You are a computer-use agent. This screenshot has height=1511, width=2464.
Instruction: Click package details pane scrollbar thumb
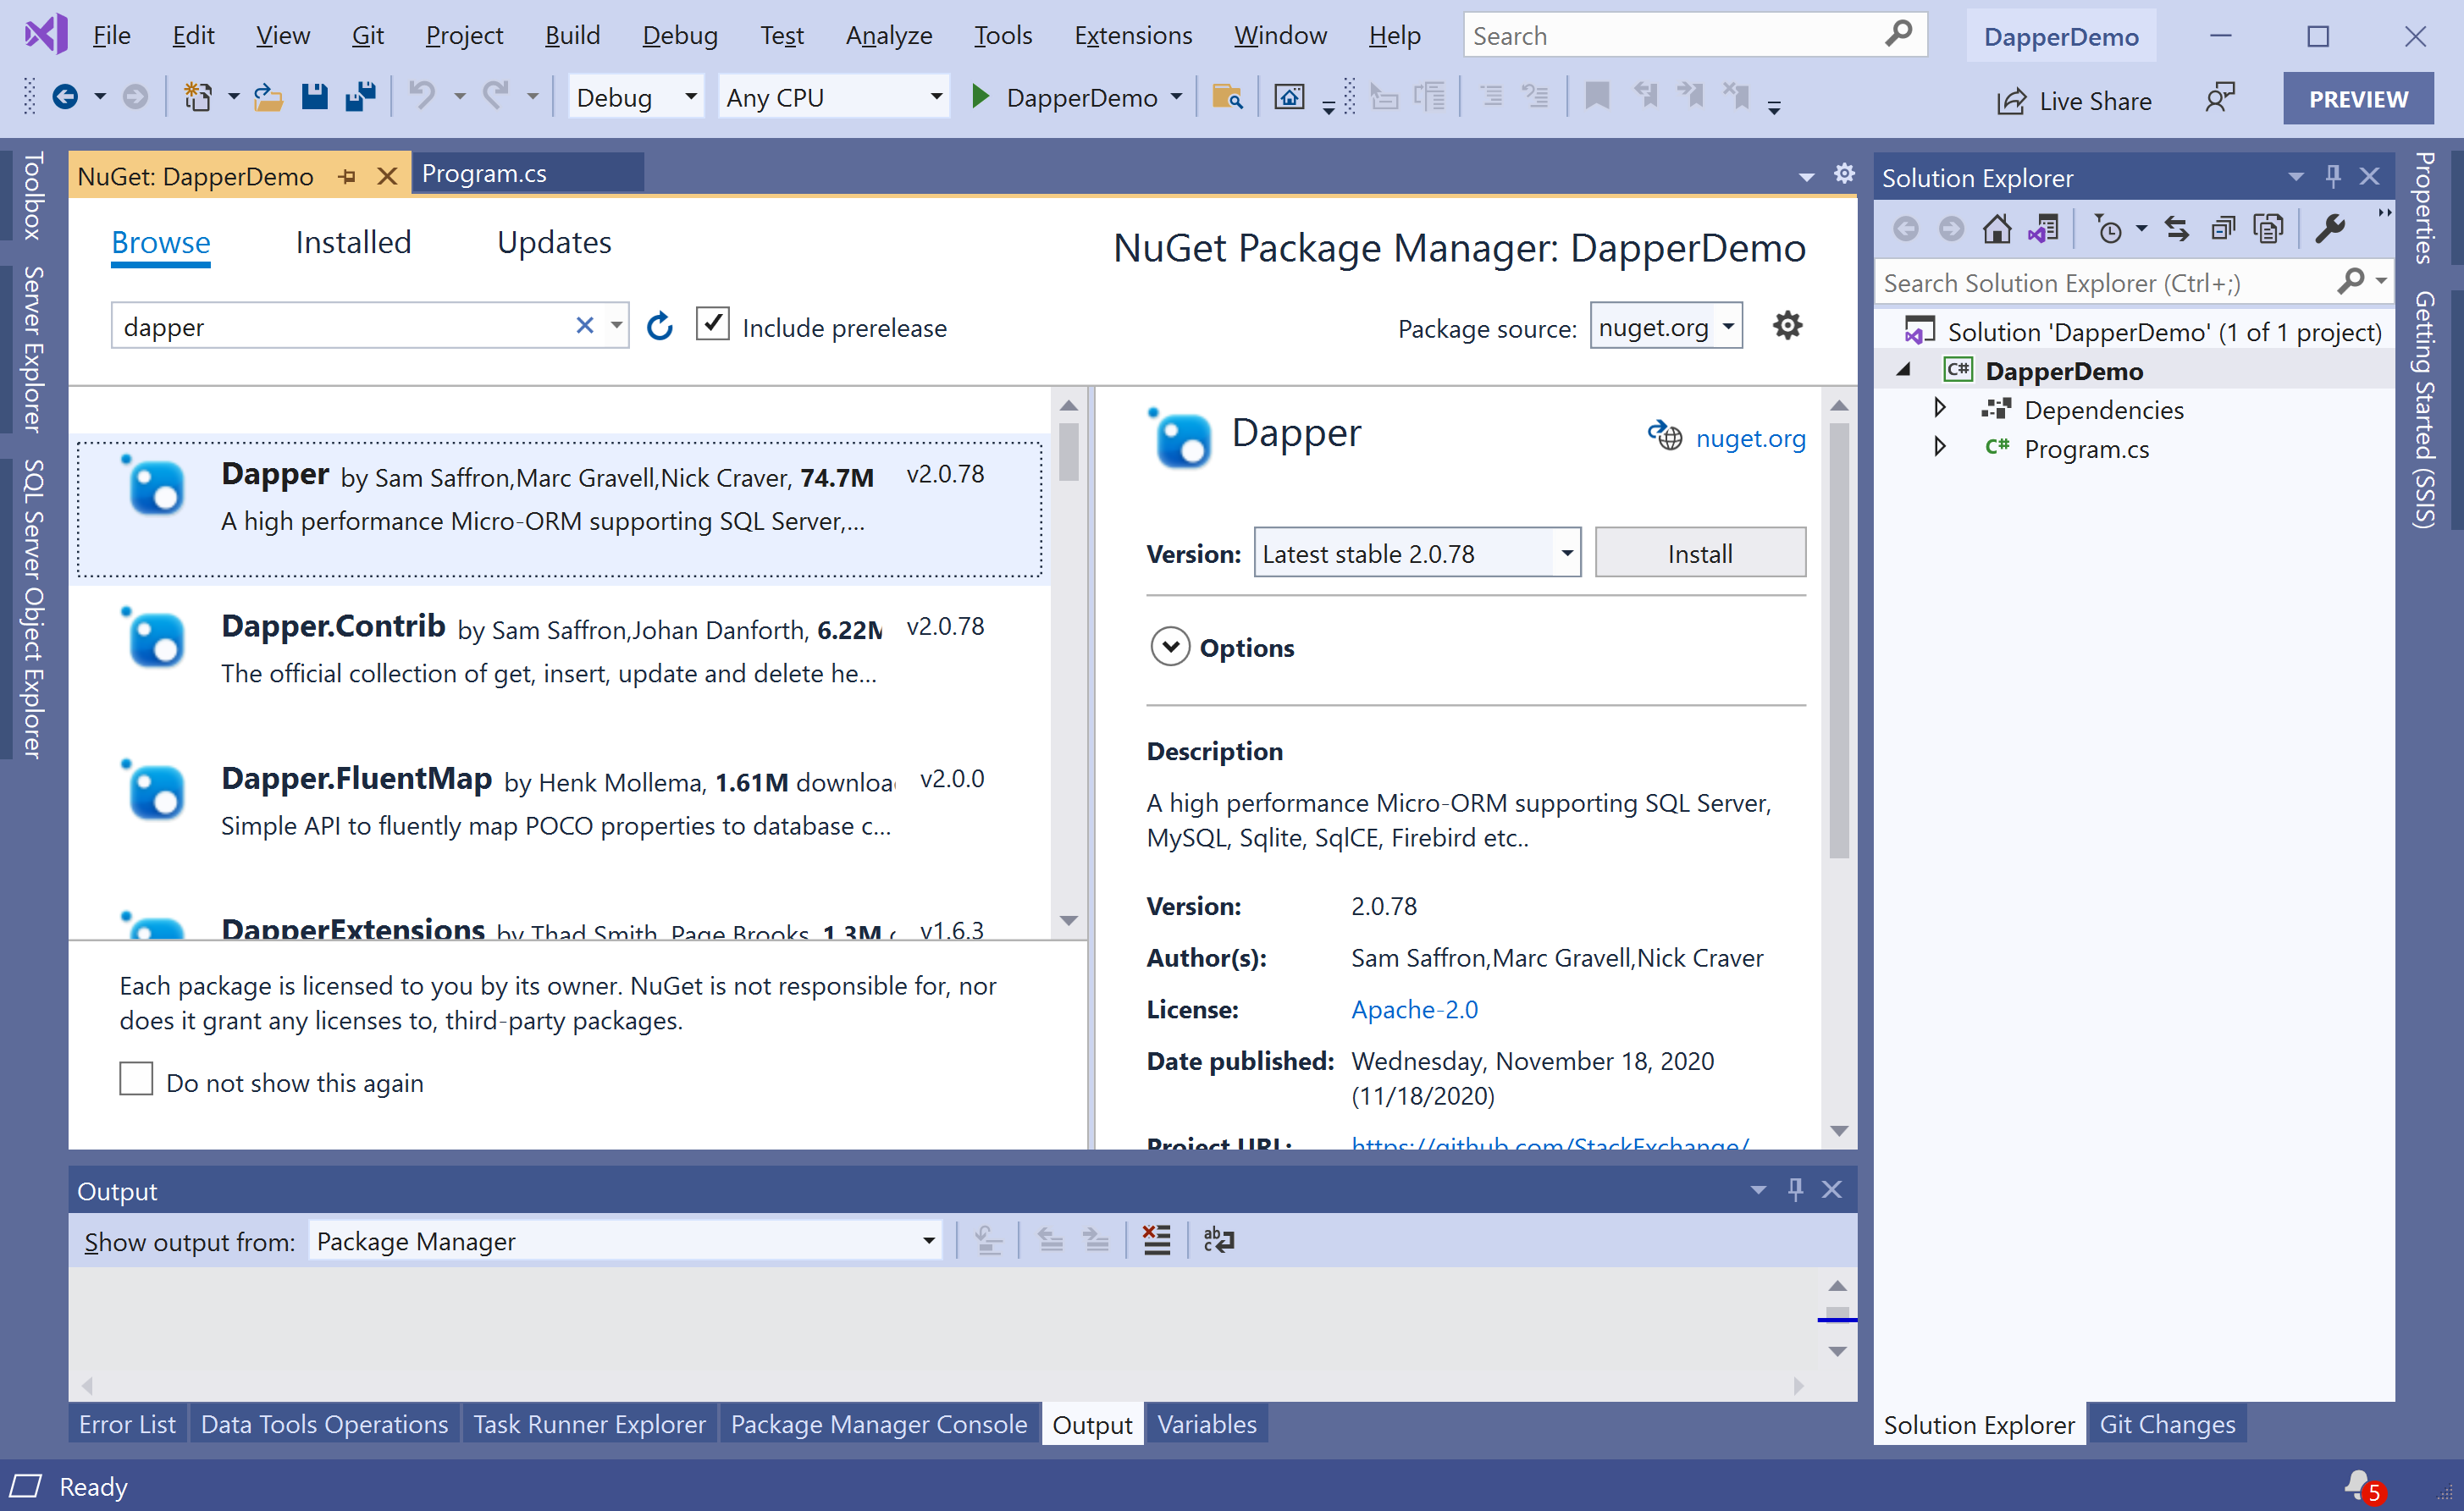[1839, 640]
